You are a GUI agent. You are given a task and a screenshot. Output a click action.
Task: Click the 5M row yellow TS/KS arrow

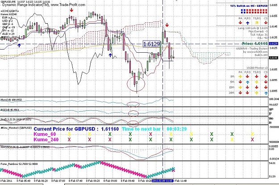pos(257,82)
